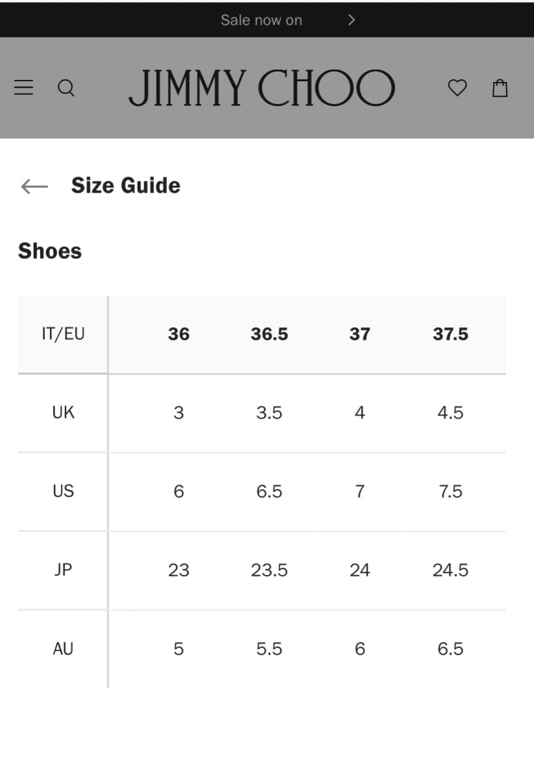Click the US row label

pyautogui.click(x=63, y=491)
